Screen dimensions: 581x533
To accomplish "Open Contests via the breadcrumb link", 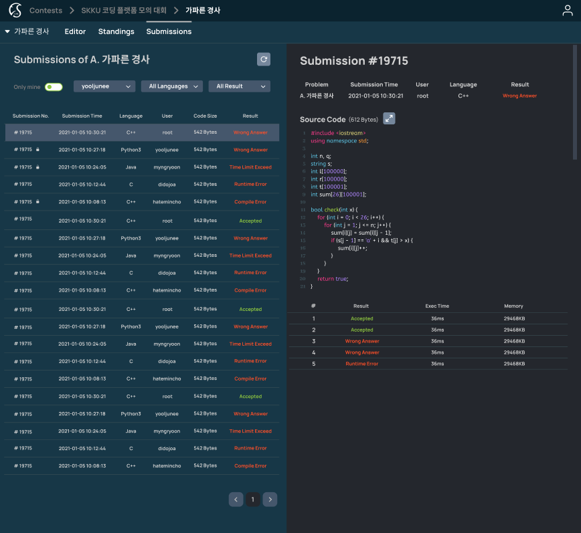I will tap(46, 10).
